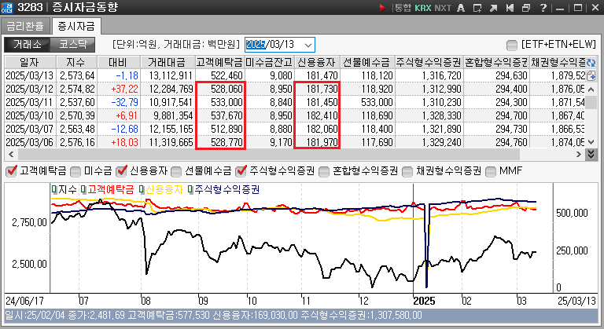The width and height of the screenshot is (604, 329).
Task: Click the 2025 marker on chart time axis
Action: tap(424, 301)
